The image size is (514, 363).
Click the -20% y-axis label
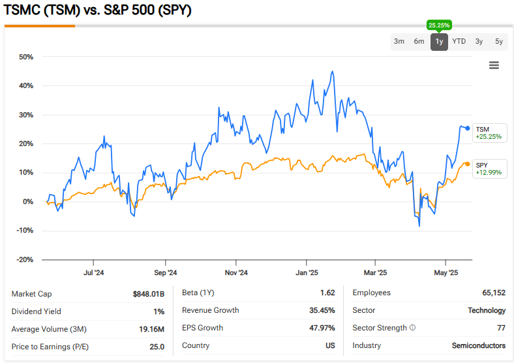tap(25, 260)
